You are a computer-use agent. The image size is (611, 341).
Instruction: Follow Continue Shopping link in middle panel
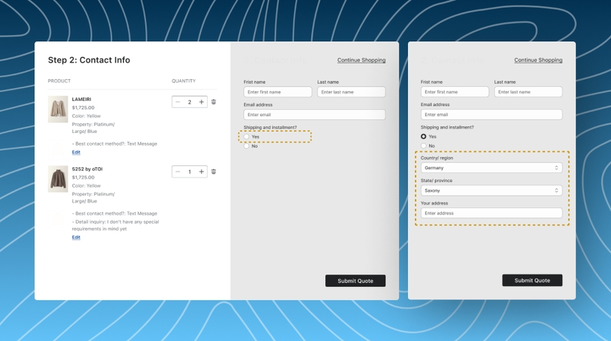click(x=361, y=60)
